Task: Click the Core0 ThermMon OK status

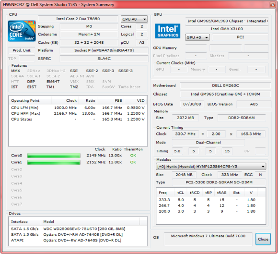Action: coord(133,156)
